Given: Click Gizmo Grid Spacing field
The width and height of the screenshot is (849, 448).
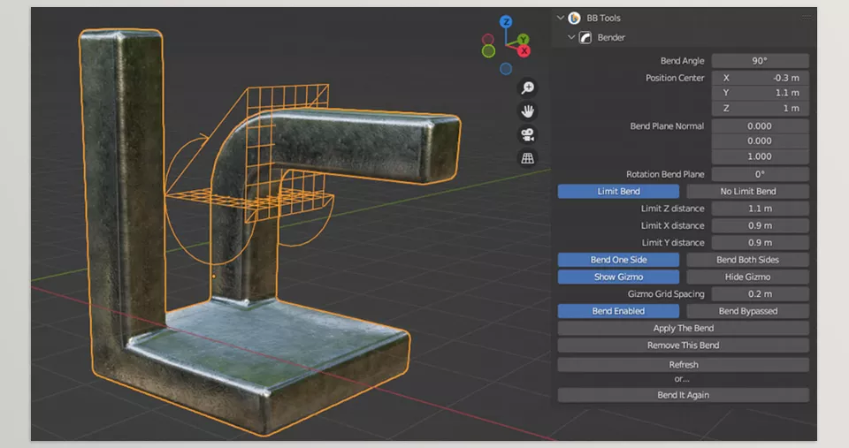Looking at the screenshot, I should coord(761,293).
